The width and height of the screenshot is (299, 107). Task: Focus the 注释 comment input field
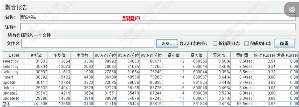point(158,27)
